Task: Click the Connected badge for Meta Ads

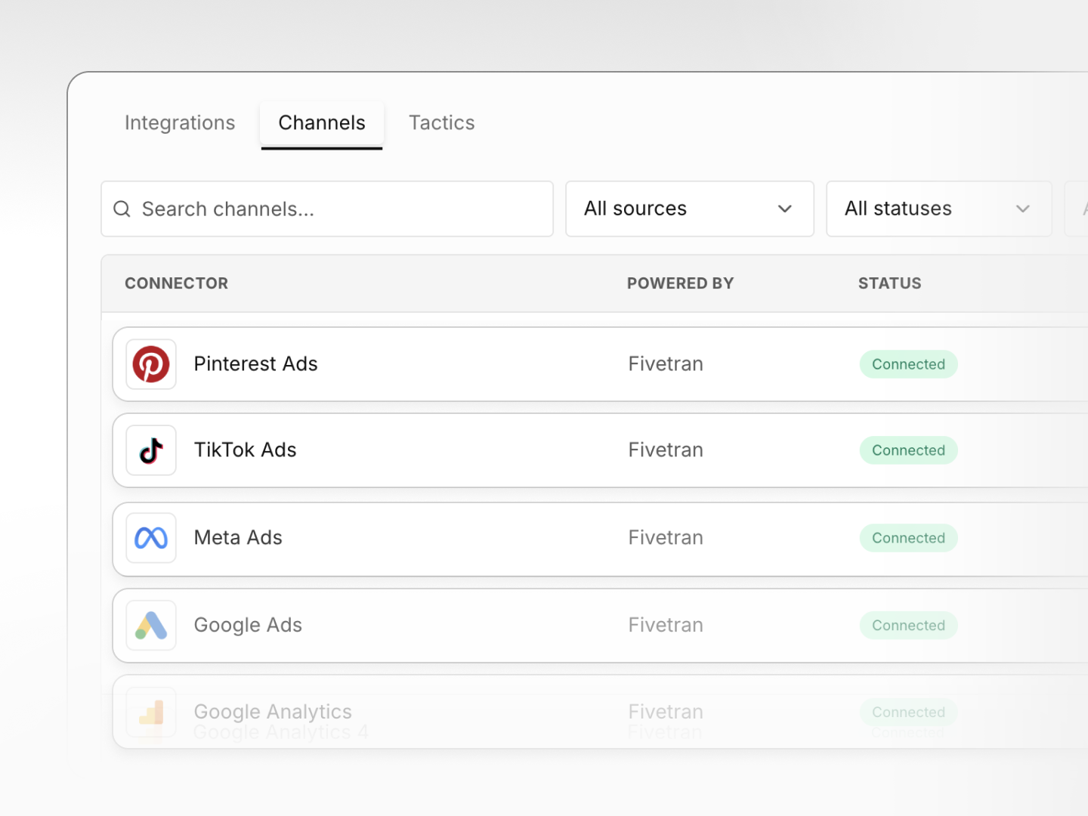Action: (908, 538)
